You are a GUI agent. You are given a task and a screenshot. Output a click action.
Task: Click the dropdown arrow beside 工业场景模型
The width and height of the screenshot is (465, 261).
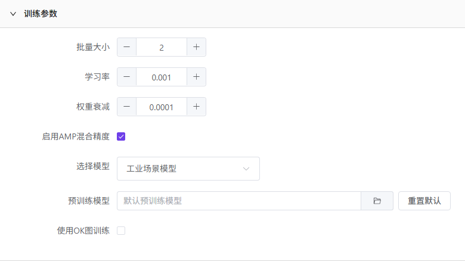[246, 169]
